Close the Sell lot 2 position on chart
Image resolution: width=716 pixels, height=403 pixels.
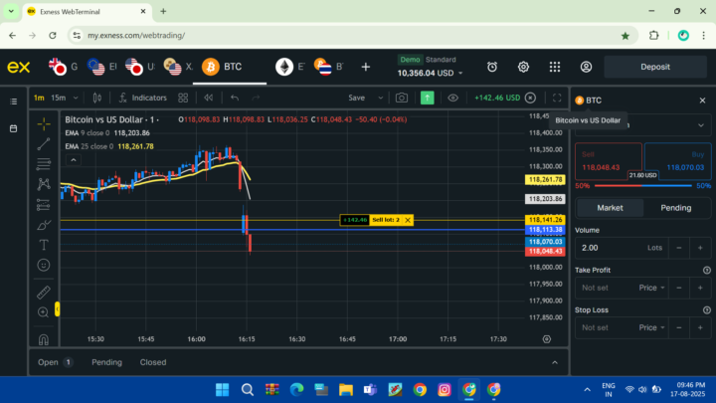[x=408, y=220]
